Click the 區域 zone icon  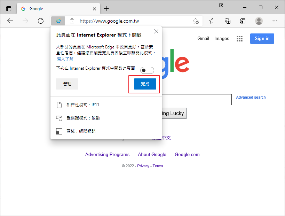[59, 131]
